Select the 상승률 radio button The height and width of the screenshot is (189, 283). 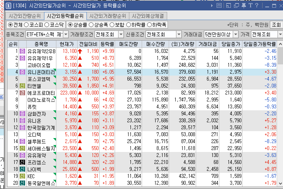point(70,25)
